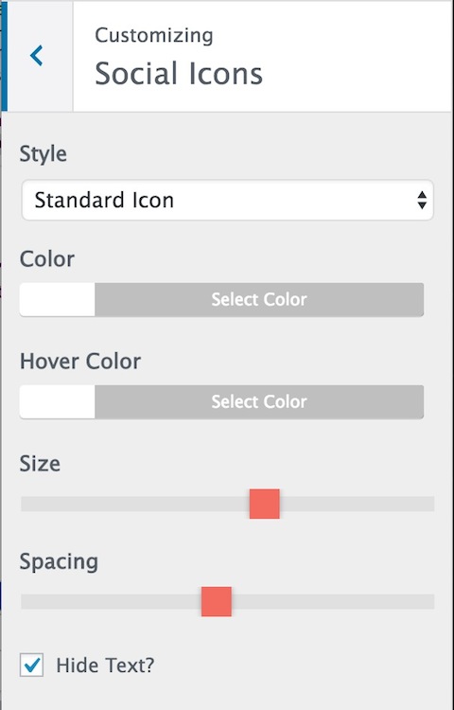Click the Spacing field label
The width and height of the screenshot is (454, 710).
point(59,563)
